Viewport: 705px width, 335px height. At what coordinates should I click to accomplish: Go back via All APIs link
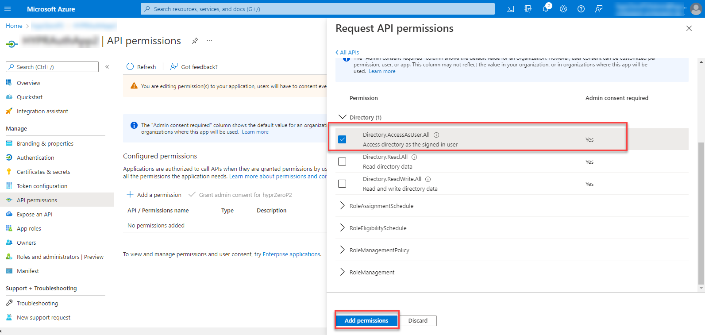[x=347, y=52]
